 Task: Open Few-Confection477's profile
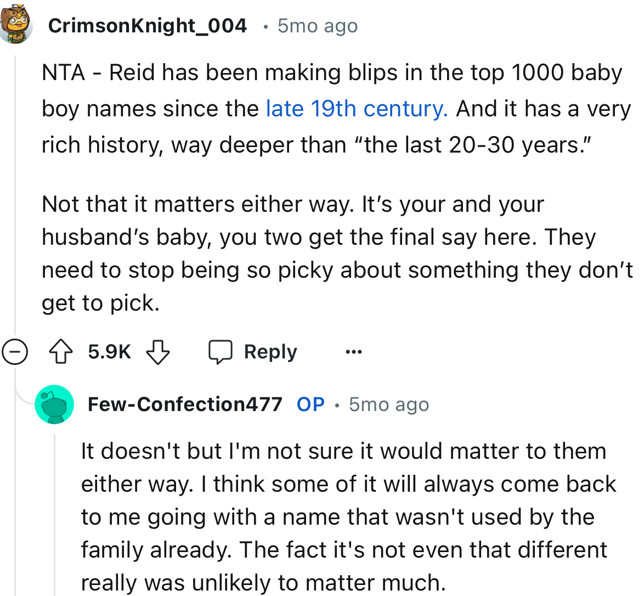(185, 404)
